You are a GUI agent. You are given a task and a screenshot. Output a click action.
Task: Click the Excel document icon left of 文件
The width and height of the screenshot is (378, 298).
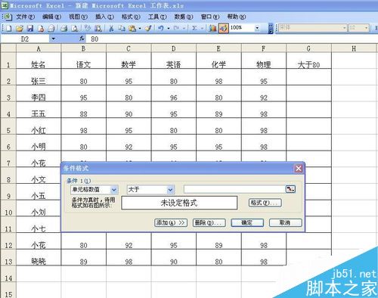pos(8,17)
